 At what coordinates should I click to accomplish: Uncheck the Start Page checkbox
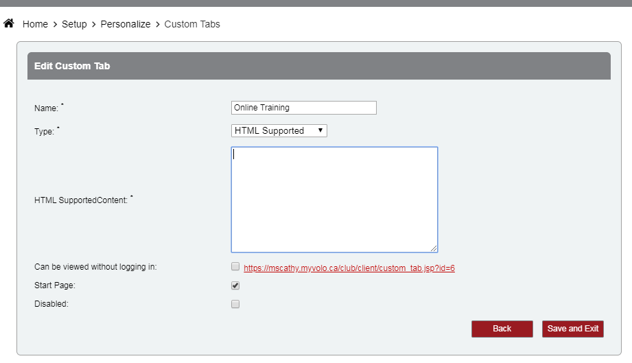tap(235, 285)
